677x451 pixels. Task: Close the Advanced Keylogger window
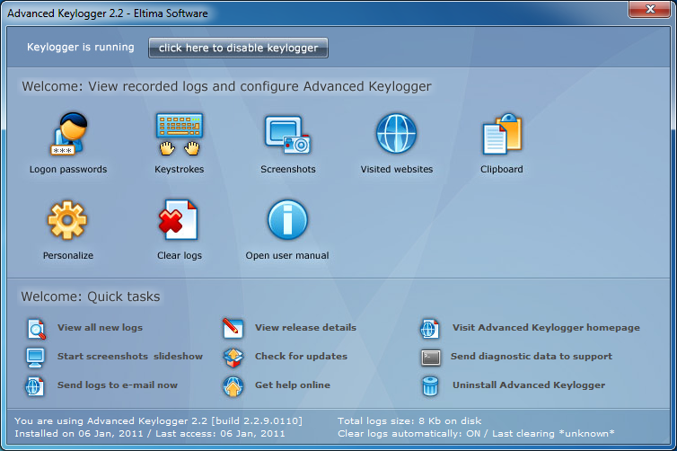[649, 10]
